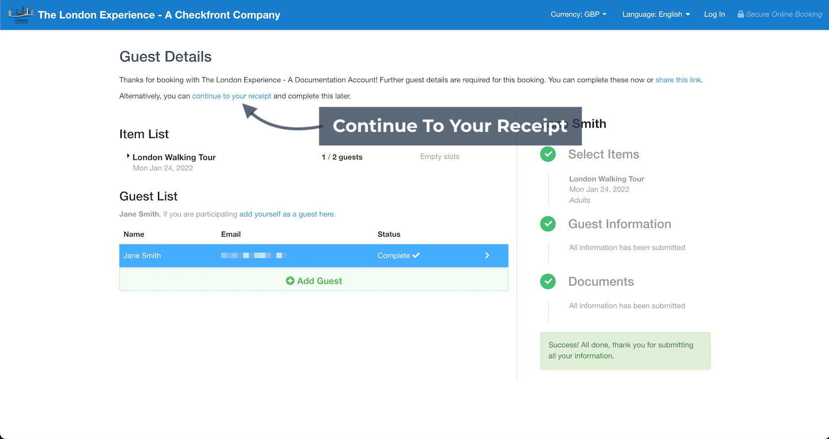Screen dimensions: 829x439
Task: Click the green check beside Guest Information
Action: [x=548, y=224]
